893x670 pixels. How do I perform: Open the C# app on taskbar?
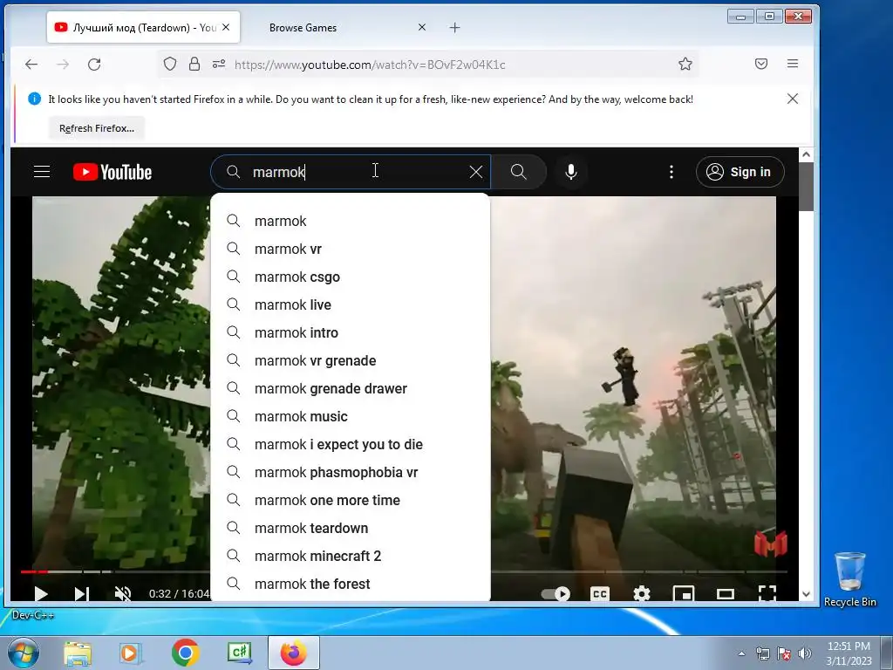click(239, 653)
